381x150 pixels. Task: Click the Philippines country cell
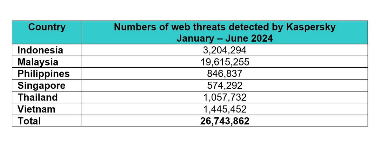pyautogui.click(x=43, y=74)
